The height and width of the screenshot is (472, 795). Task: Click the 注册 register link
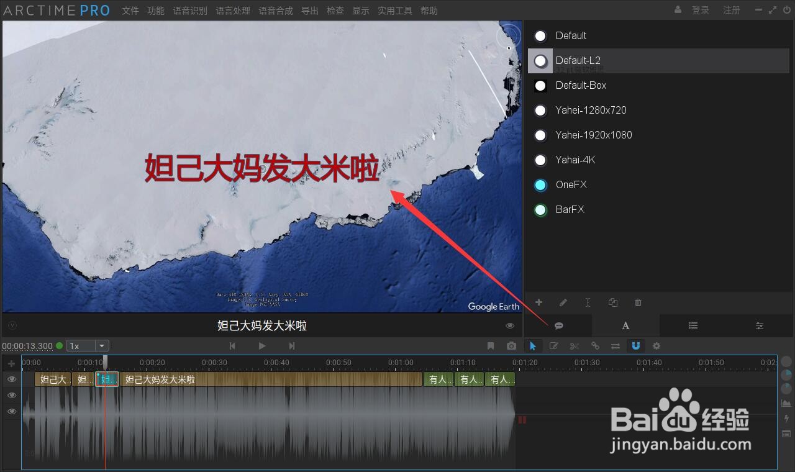(x=732, y=10)
